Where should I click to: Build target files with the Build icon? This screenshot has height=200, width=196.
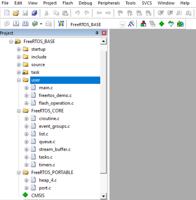(x=16, y=24)
